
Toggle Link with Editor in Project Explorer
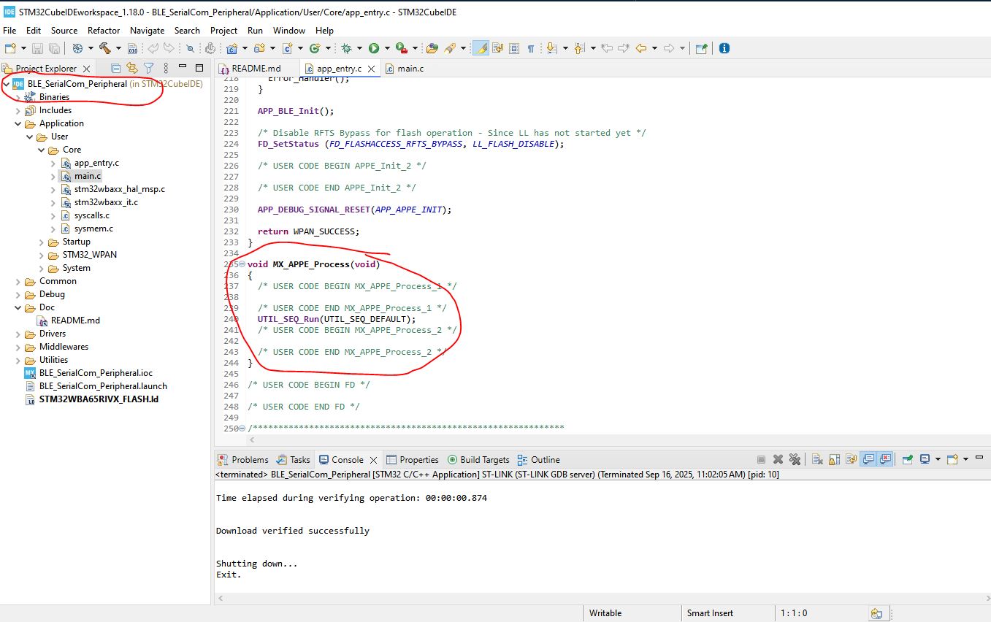pyautogui.click(x=132, y=68)
